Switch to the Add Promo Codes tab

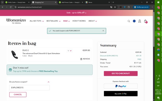71,2
